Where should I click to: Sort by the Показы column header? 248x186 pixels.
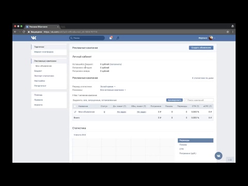(x=169, y=106)
